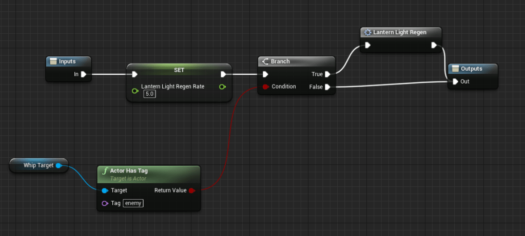Click the blue Target pin on Actor Has Tag
This screenshot has width=525, height=236.
(105, 190)
